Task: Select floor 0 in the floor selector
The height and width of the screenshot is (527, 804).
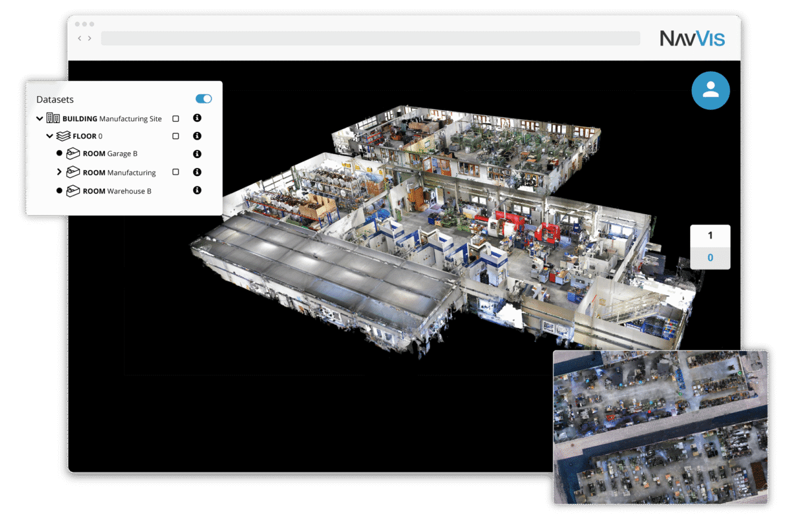Action: 710,258
